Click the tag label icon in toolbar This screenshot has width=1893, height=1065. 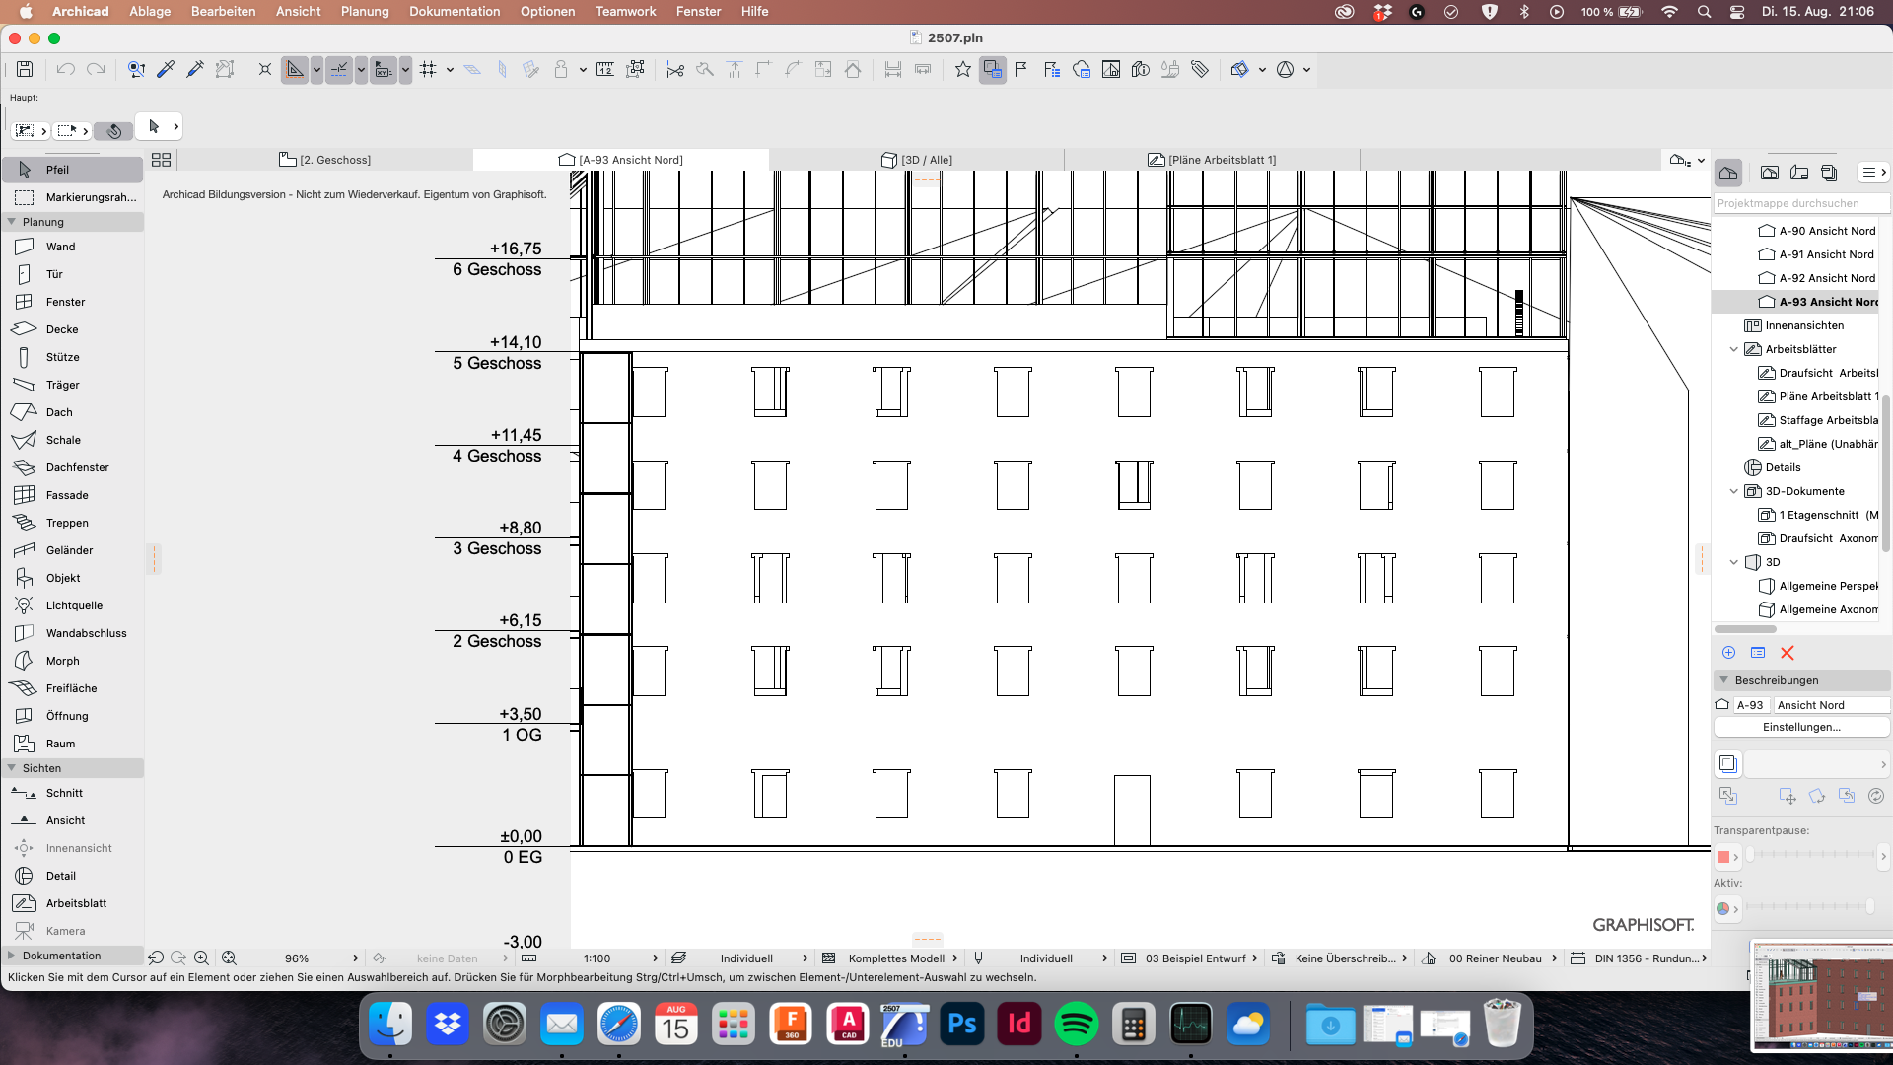(x=1200, y=69)
